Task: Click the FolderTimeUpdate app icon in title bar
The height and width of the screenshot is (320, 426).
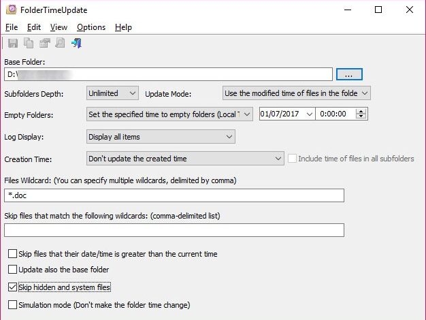Action: point(12,10)
